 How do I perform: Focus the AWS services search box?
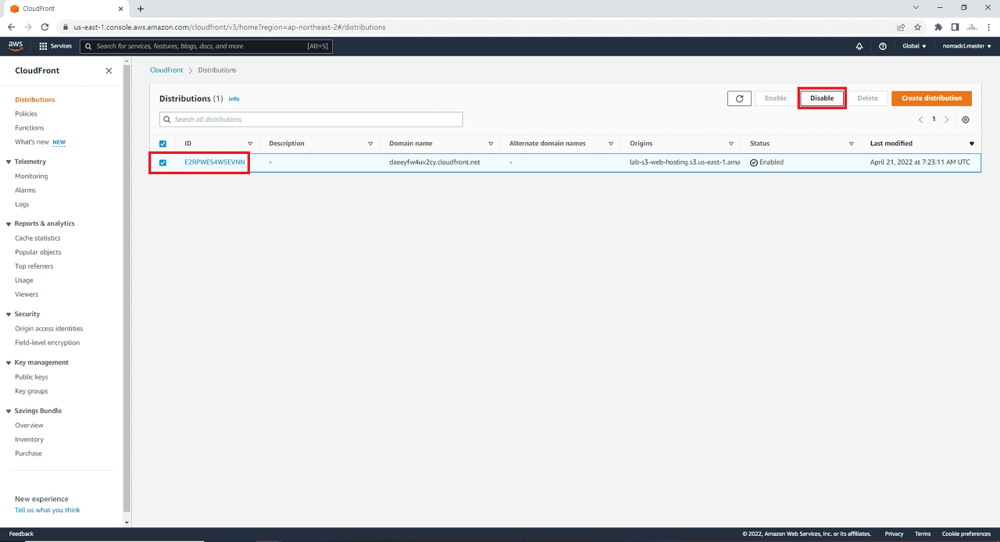tap(206, 46)
